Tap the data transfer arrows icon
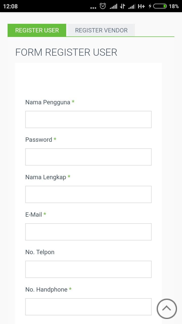Image resolution: width=182 pixels, height=324 pixels. click(123, 6)
